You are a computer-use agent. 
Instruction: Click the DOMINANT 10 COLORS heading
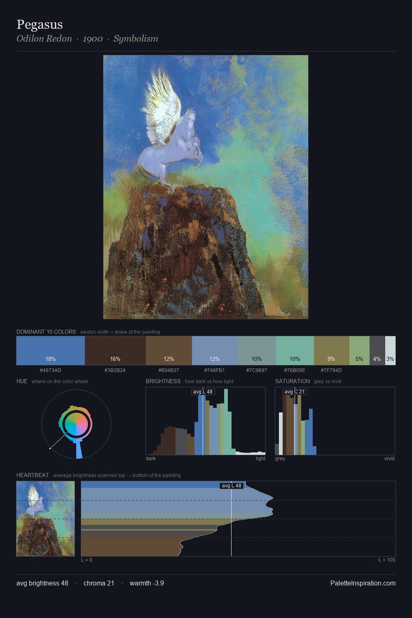46,332
